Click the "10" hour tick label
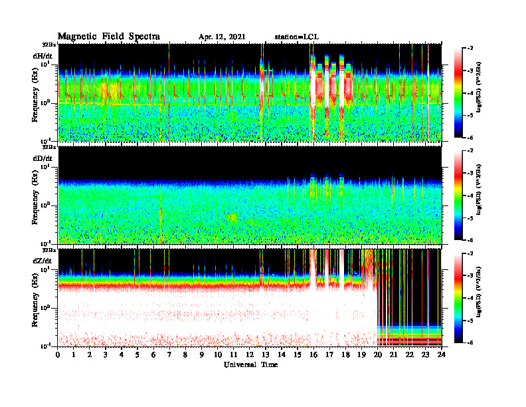 (x=218, y=354)
